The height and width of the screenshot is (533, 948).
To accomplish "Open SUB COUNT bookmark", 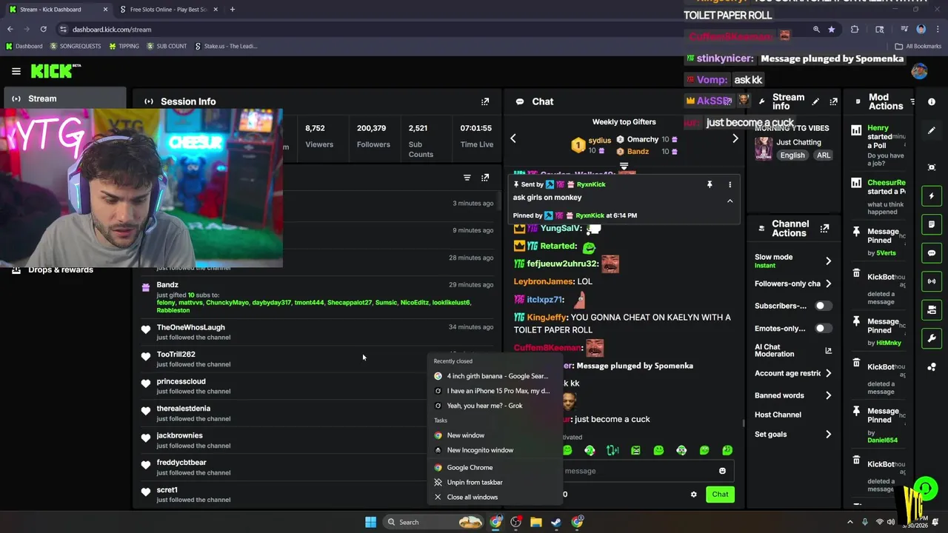I will click(167, 46).
